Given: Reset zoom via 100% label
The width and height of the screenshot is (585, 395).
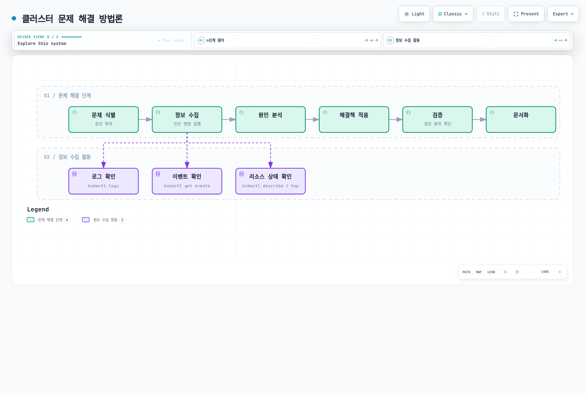Looking at the screenshot, I should pos(545,272).
